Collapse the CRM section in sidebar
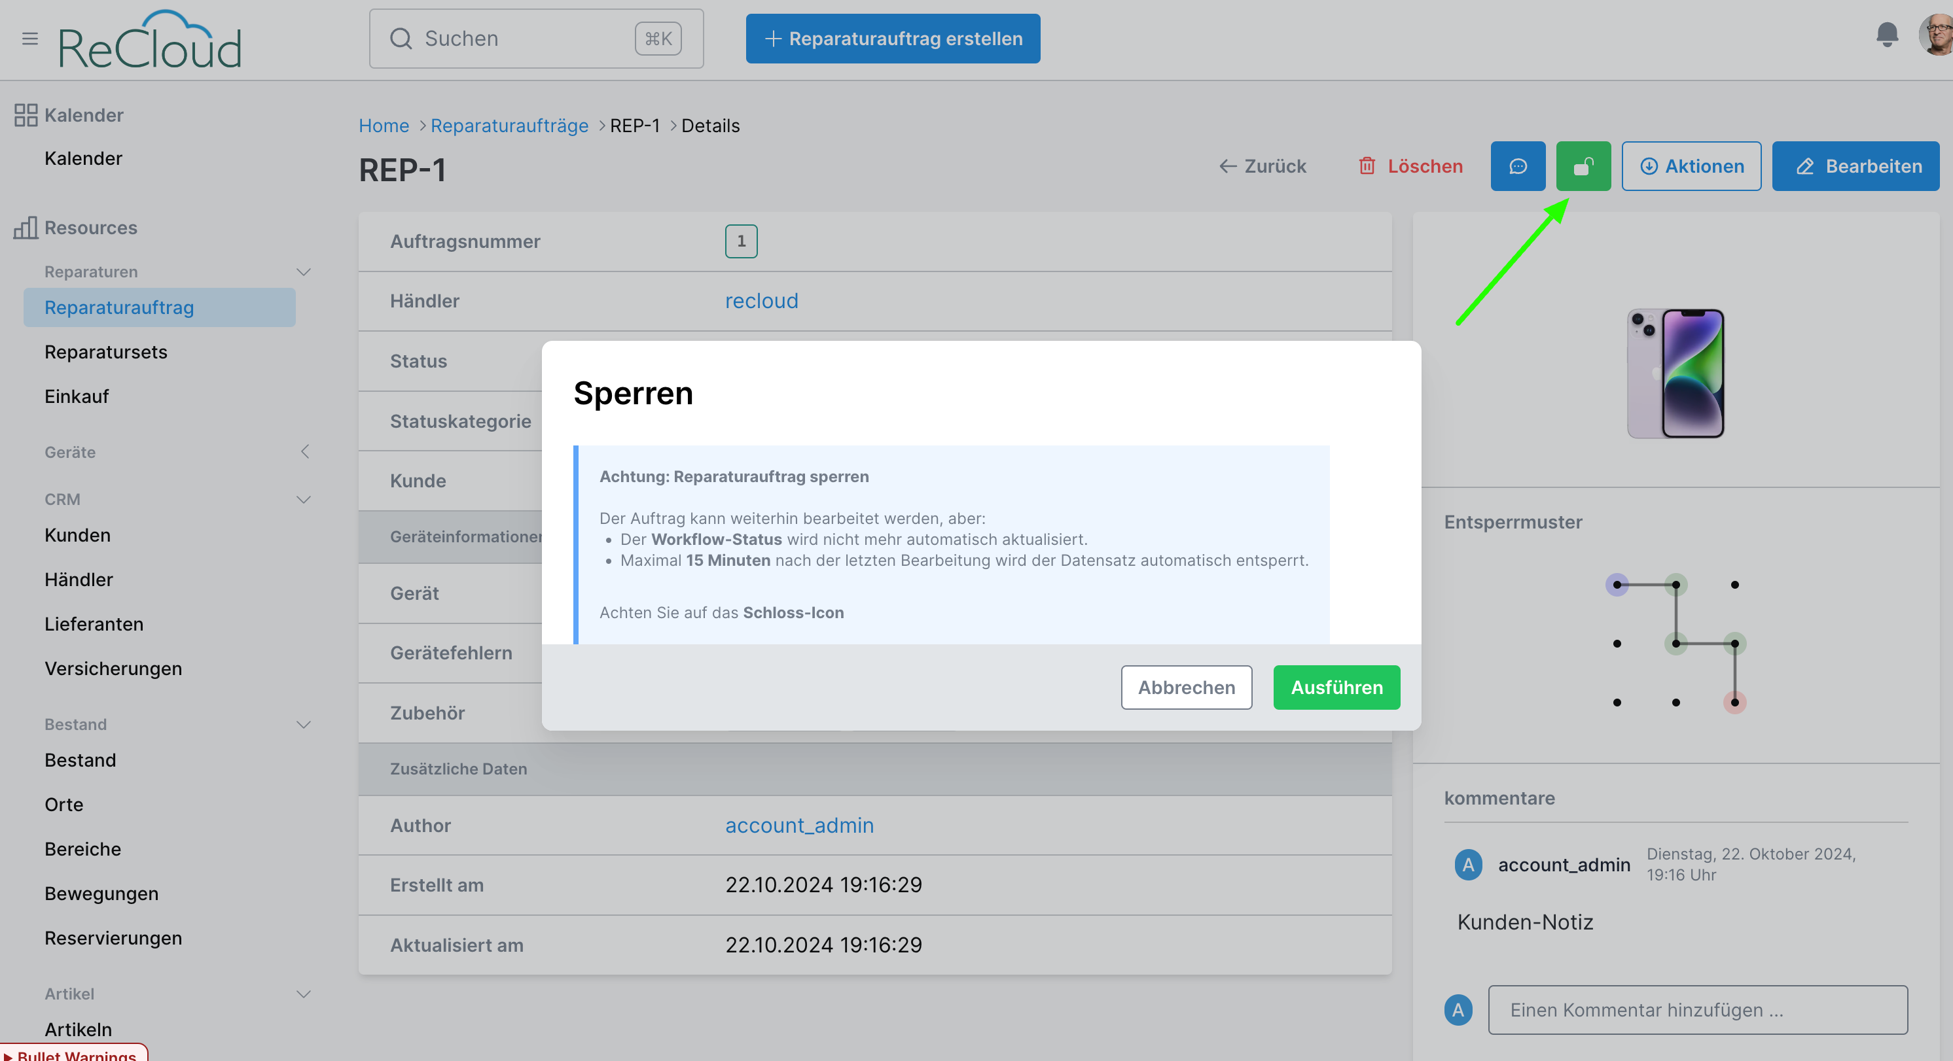Viewport: 1953px width, 1061px height. point(304,499)
